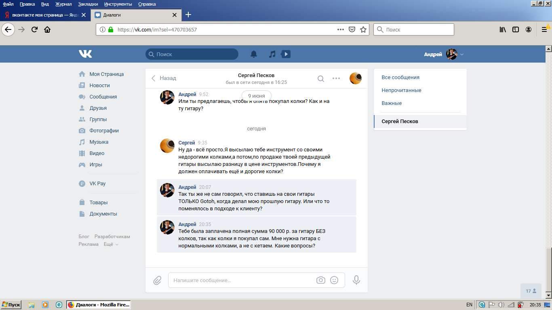The width and height of the screenshot is (552, 310).
Task: Click the Пуск start button
Action: pos(11,305)
